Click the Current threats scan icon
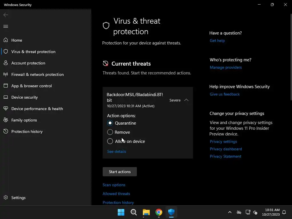Screen dimensions: 292x219 106,64
